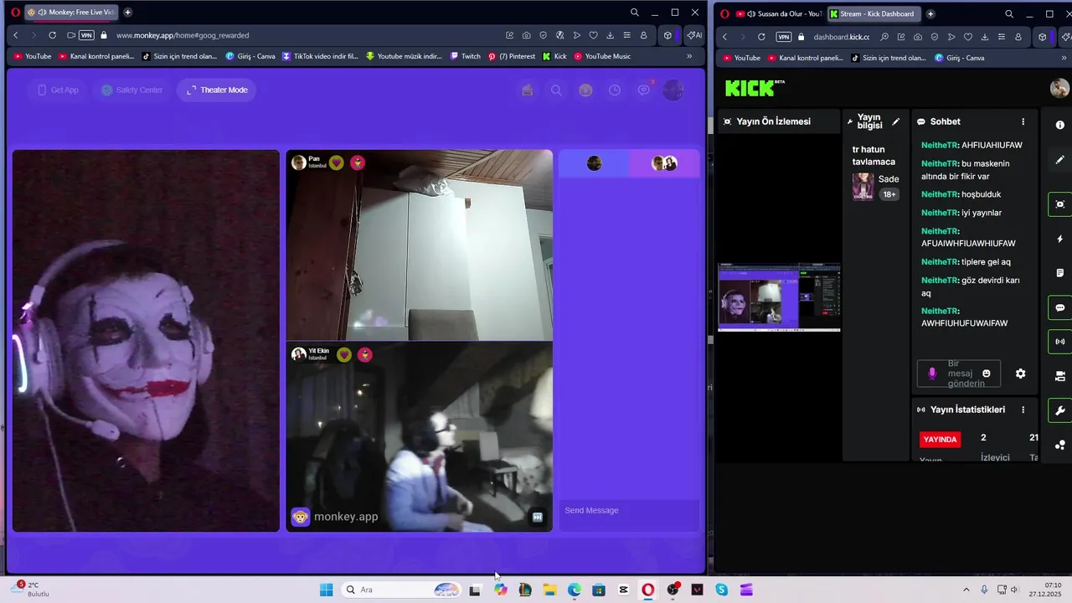Click the 18+ category badge

889,194
